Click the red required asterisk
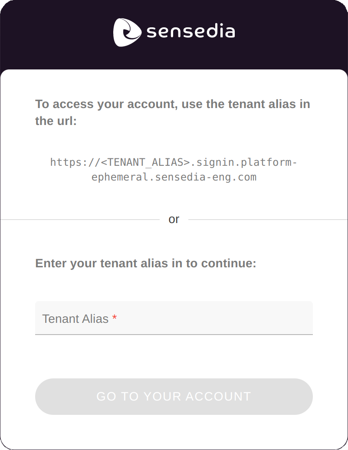Viewport: 348px width, 450px height. 114,318
